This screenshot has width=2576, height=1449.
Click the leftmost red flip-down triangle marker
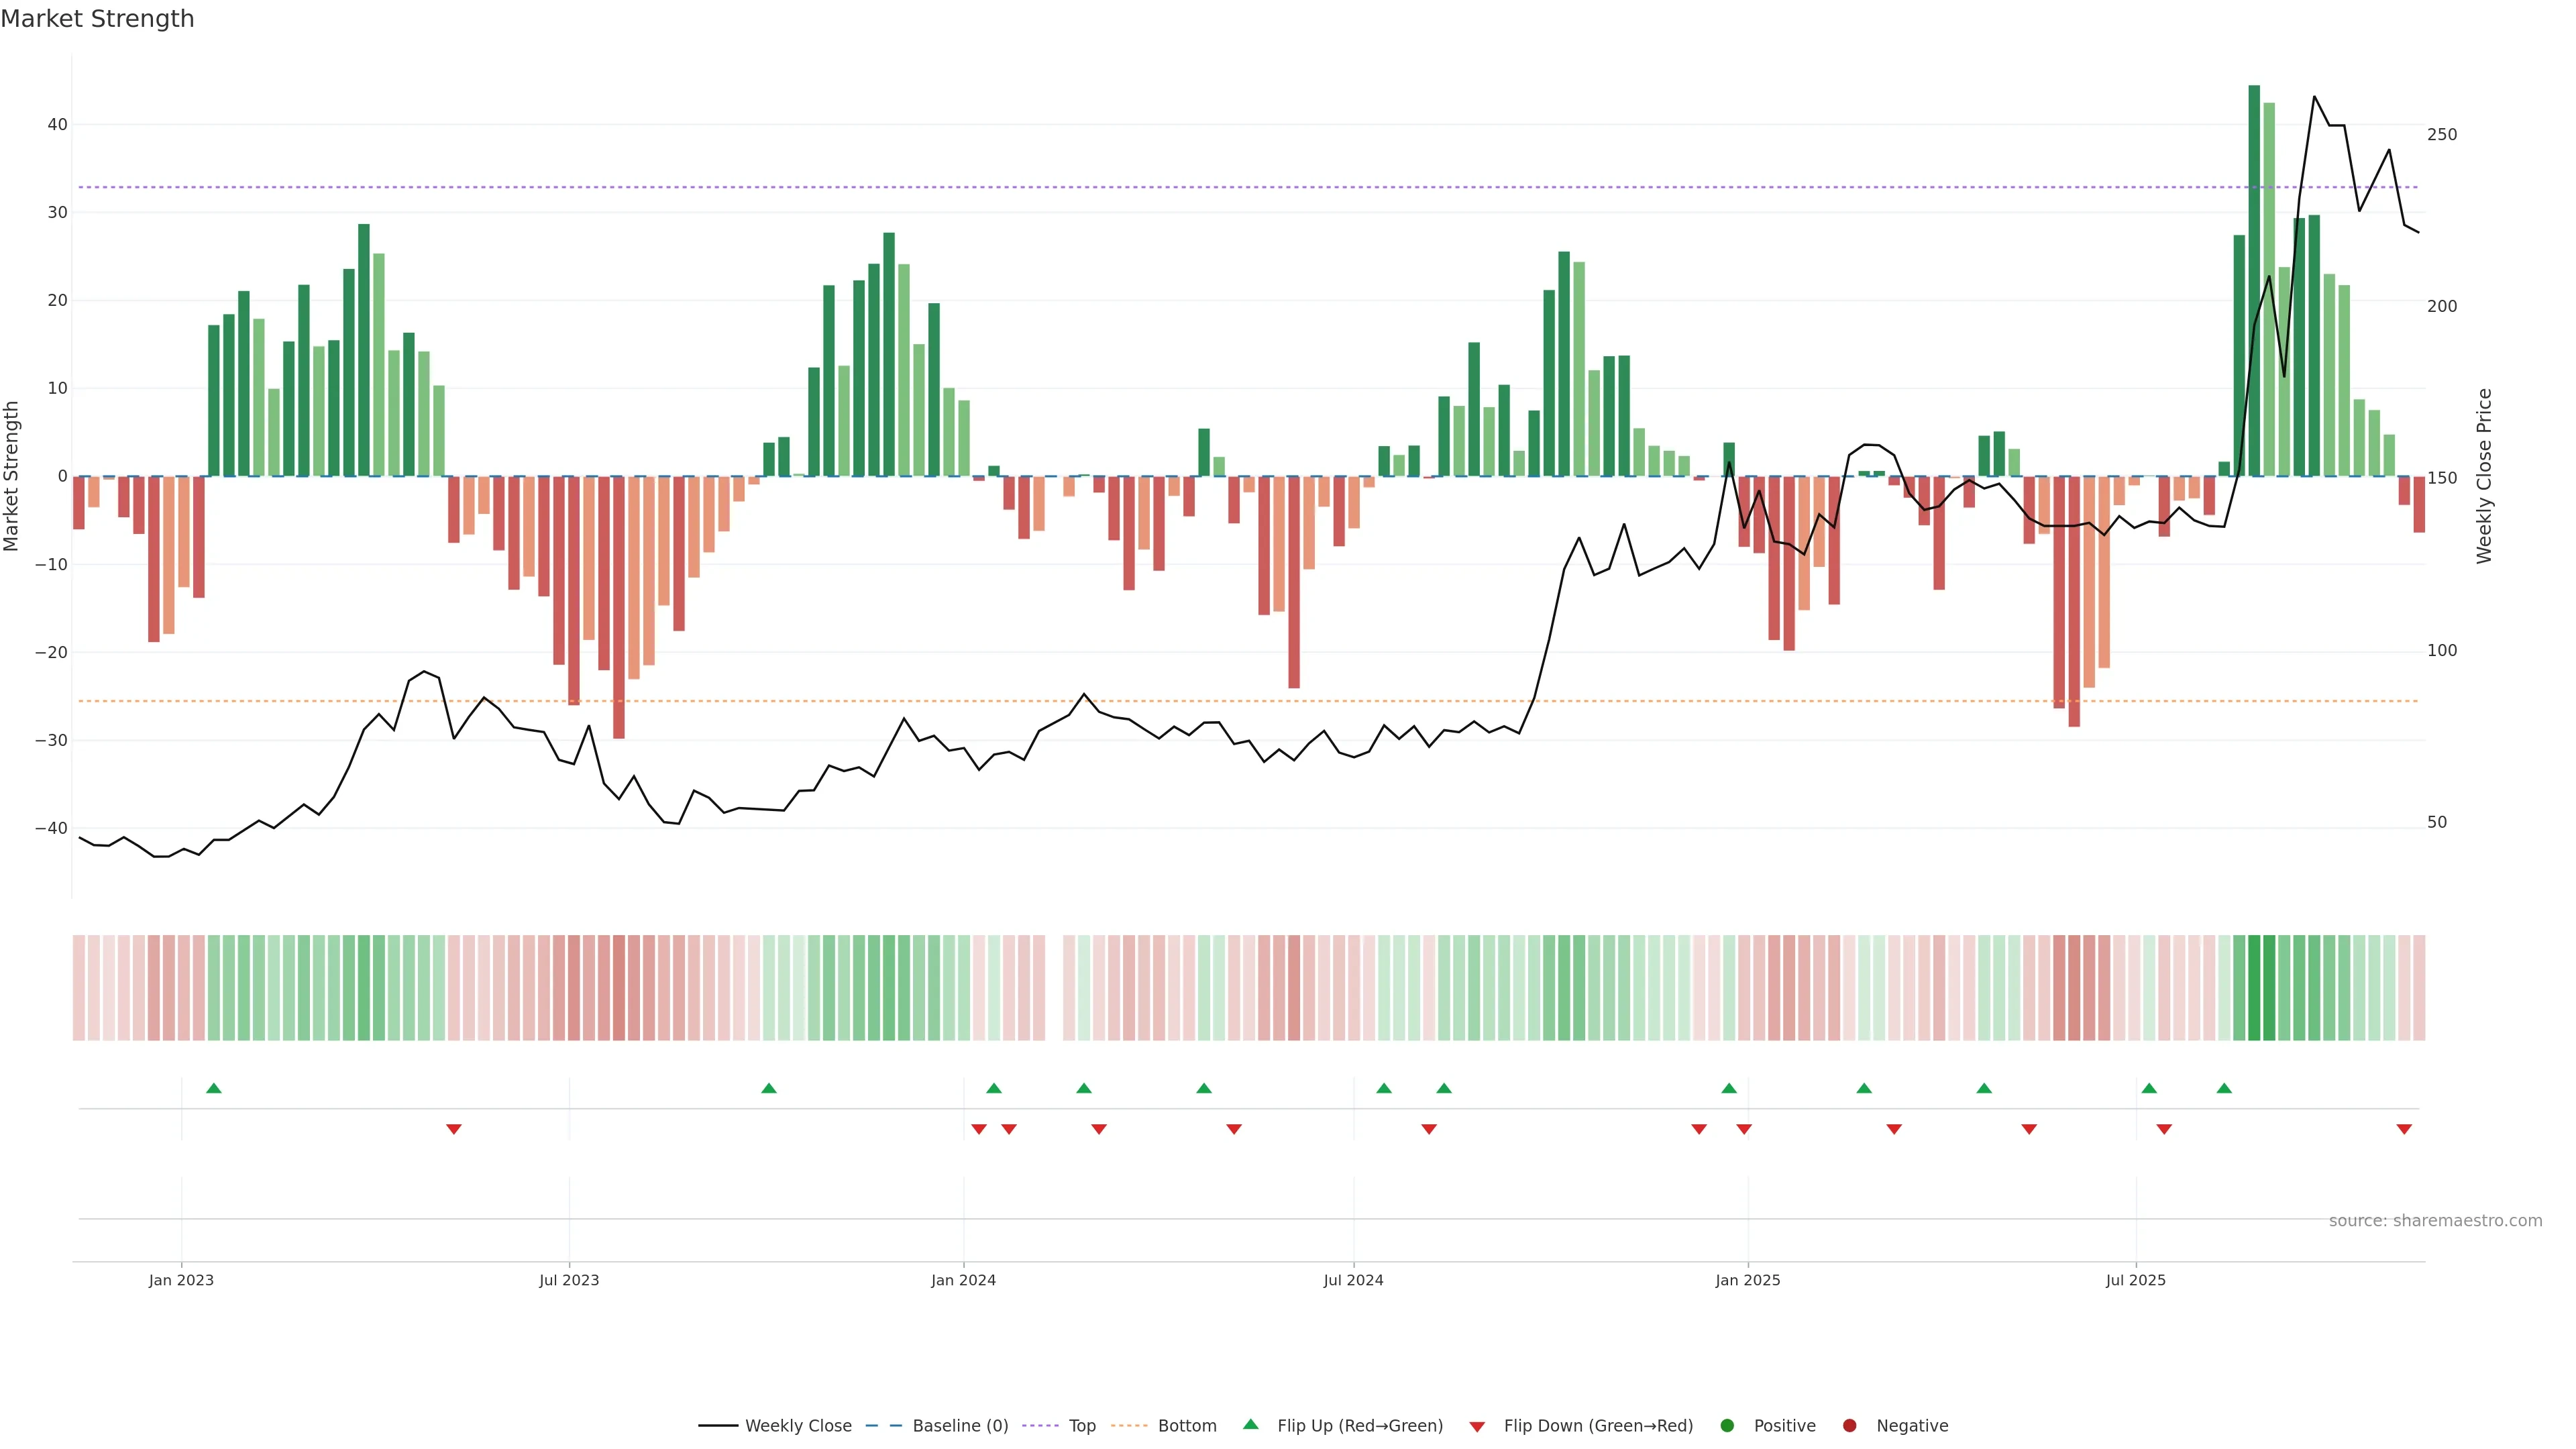(454, 1129)
